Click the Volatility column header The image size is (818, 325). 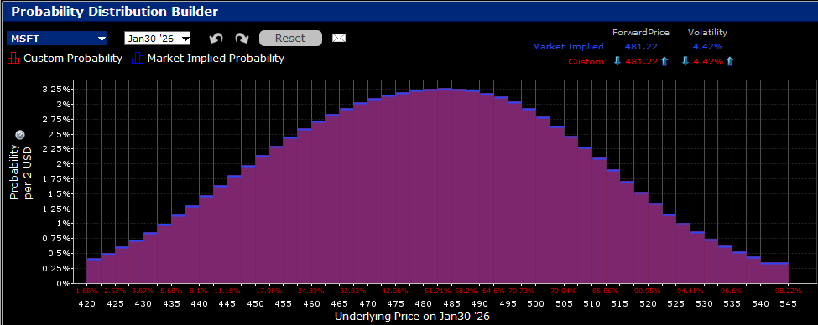(x=707, y=33)
